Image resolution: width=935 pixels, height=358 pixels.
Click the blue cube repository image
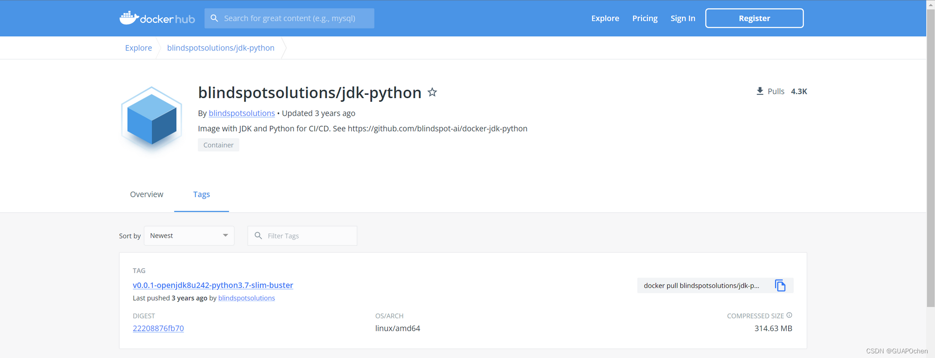pos(151,119)
